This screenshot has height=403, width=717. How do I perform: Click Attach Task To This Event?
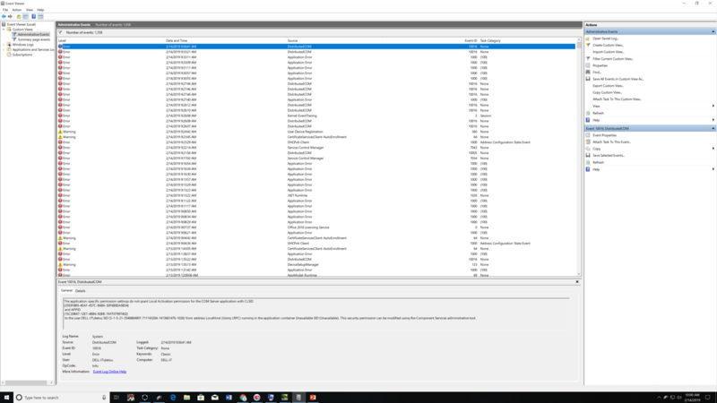[611, 142]
